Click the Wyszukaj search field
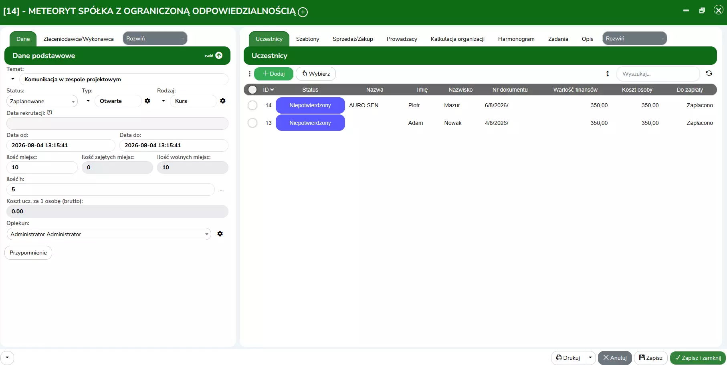This screenshot has height=365, width=727. 658,74
